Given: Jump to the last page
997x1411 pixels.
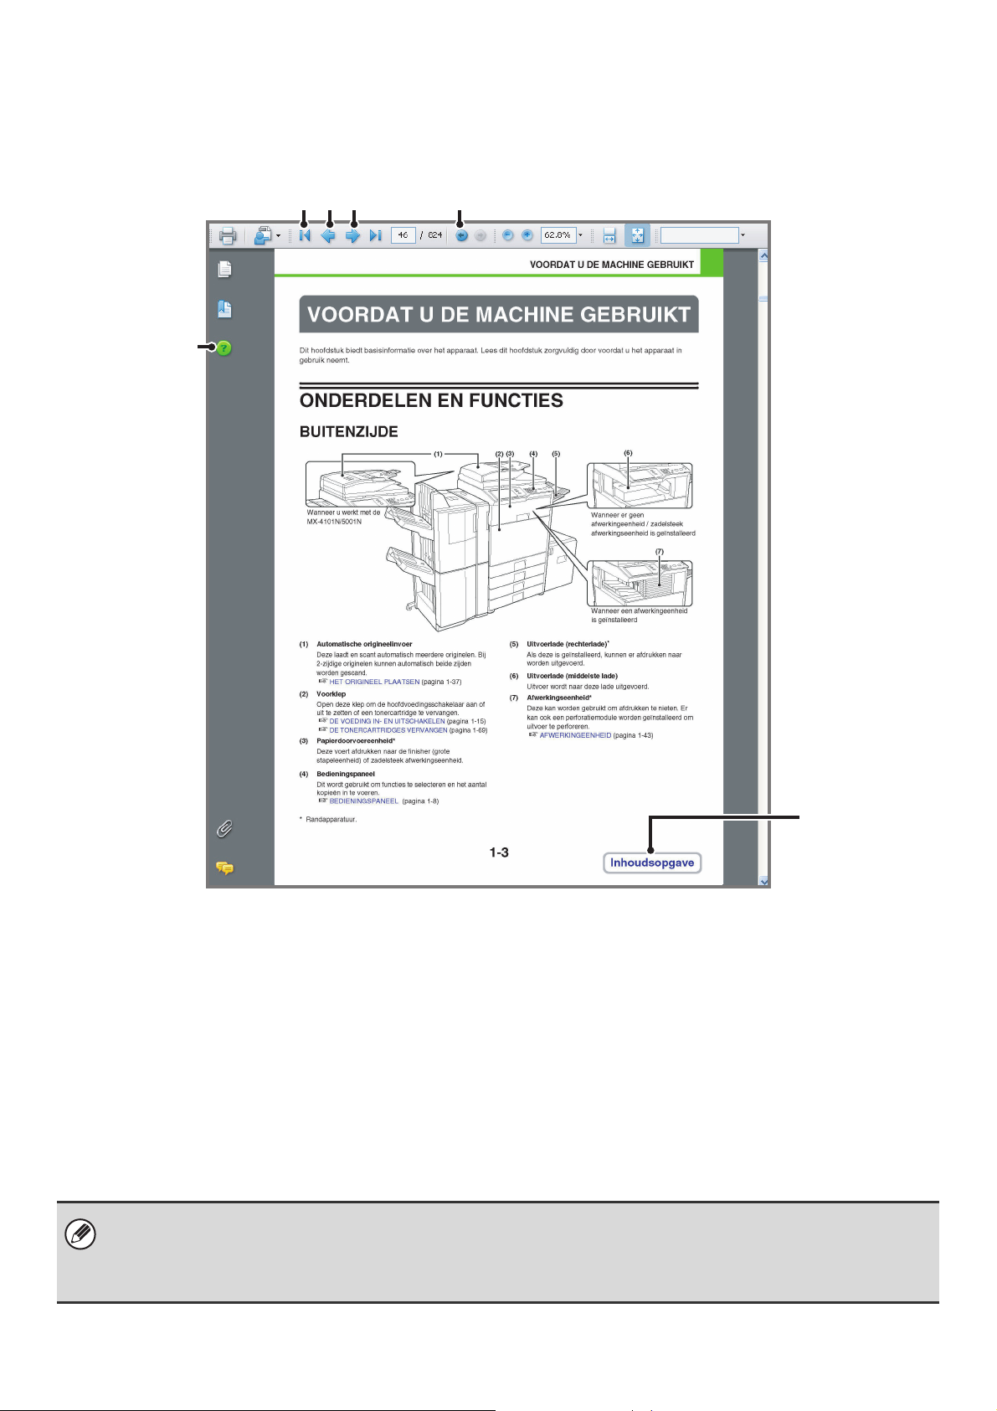Looking at the screenshot, I should [x=376, y=236].
